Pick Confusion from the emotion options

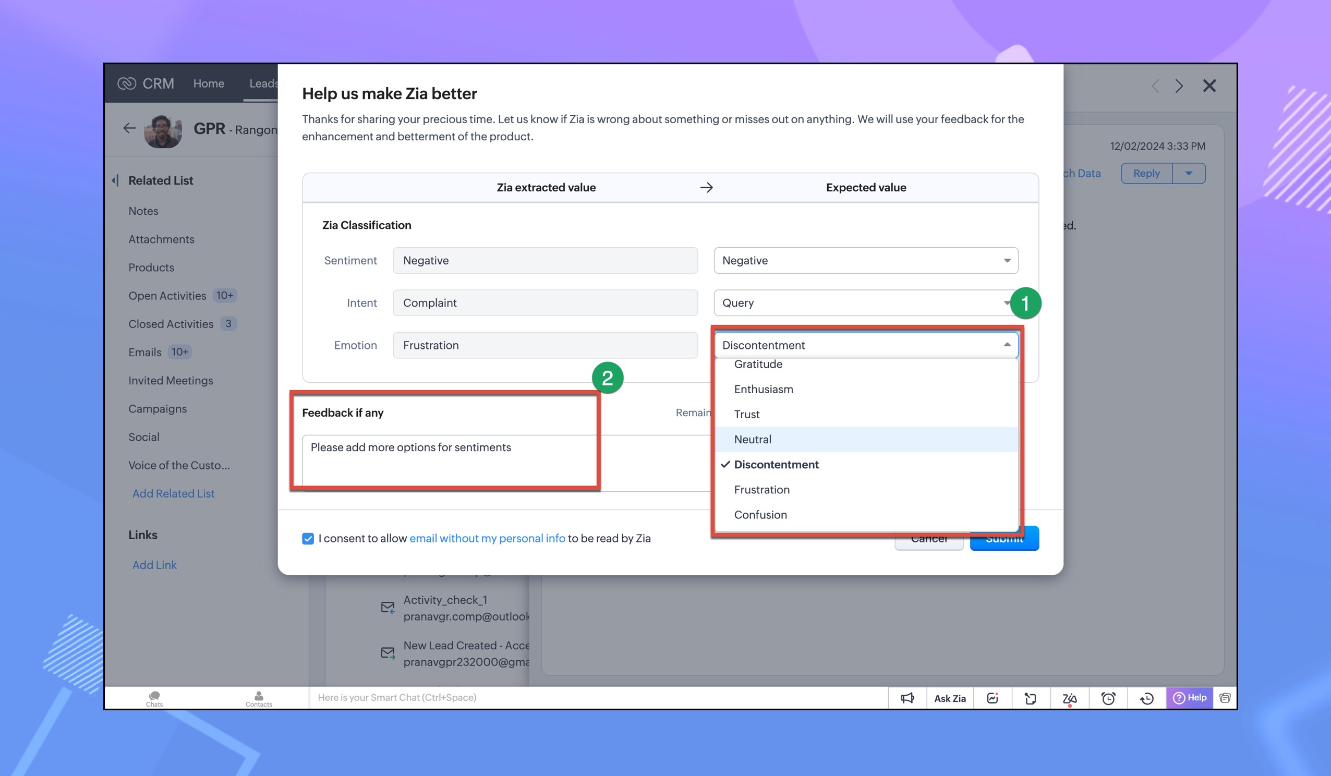pos(760,515)
